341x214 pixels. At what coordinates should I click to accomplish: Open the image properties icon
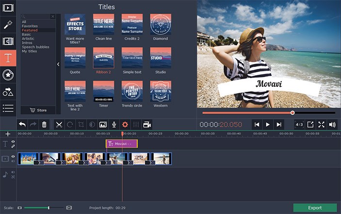pyautogui.click(x=103, y=125)
